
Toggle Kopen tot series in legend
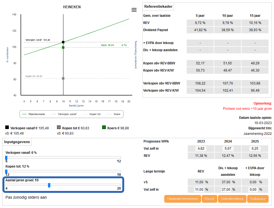pyautogui.click(x=92, y=114)
